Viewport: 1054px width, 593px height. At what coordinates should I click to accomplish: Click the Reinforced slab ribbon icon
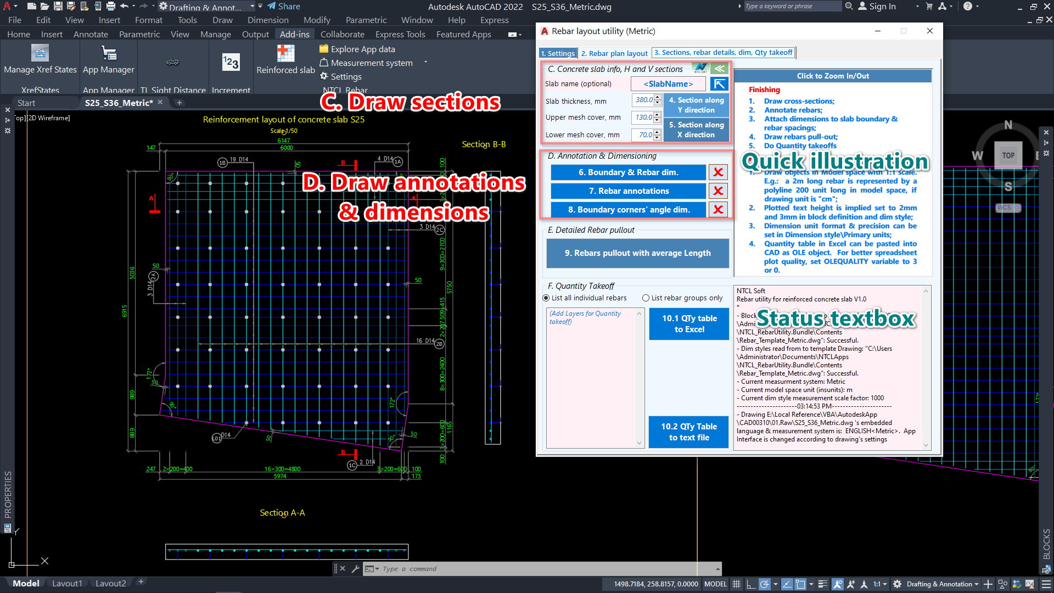[x=285, y=54]
